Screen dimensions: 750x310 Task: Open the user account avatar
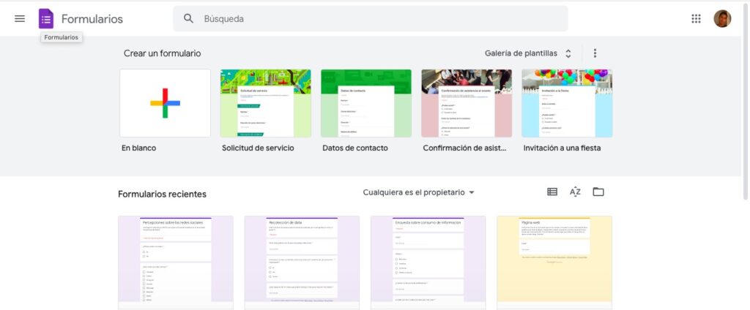[722, 19]
